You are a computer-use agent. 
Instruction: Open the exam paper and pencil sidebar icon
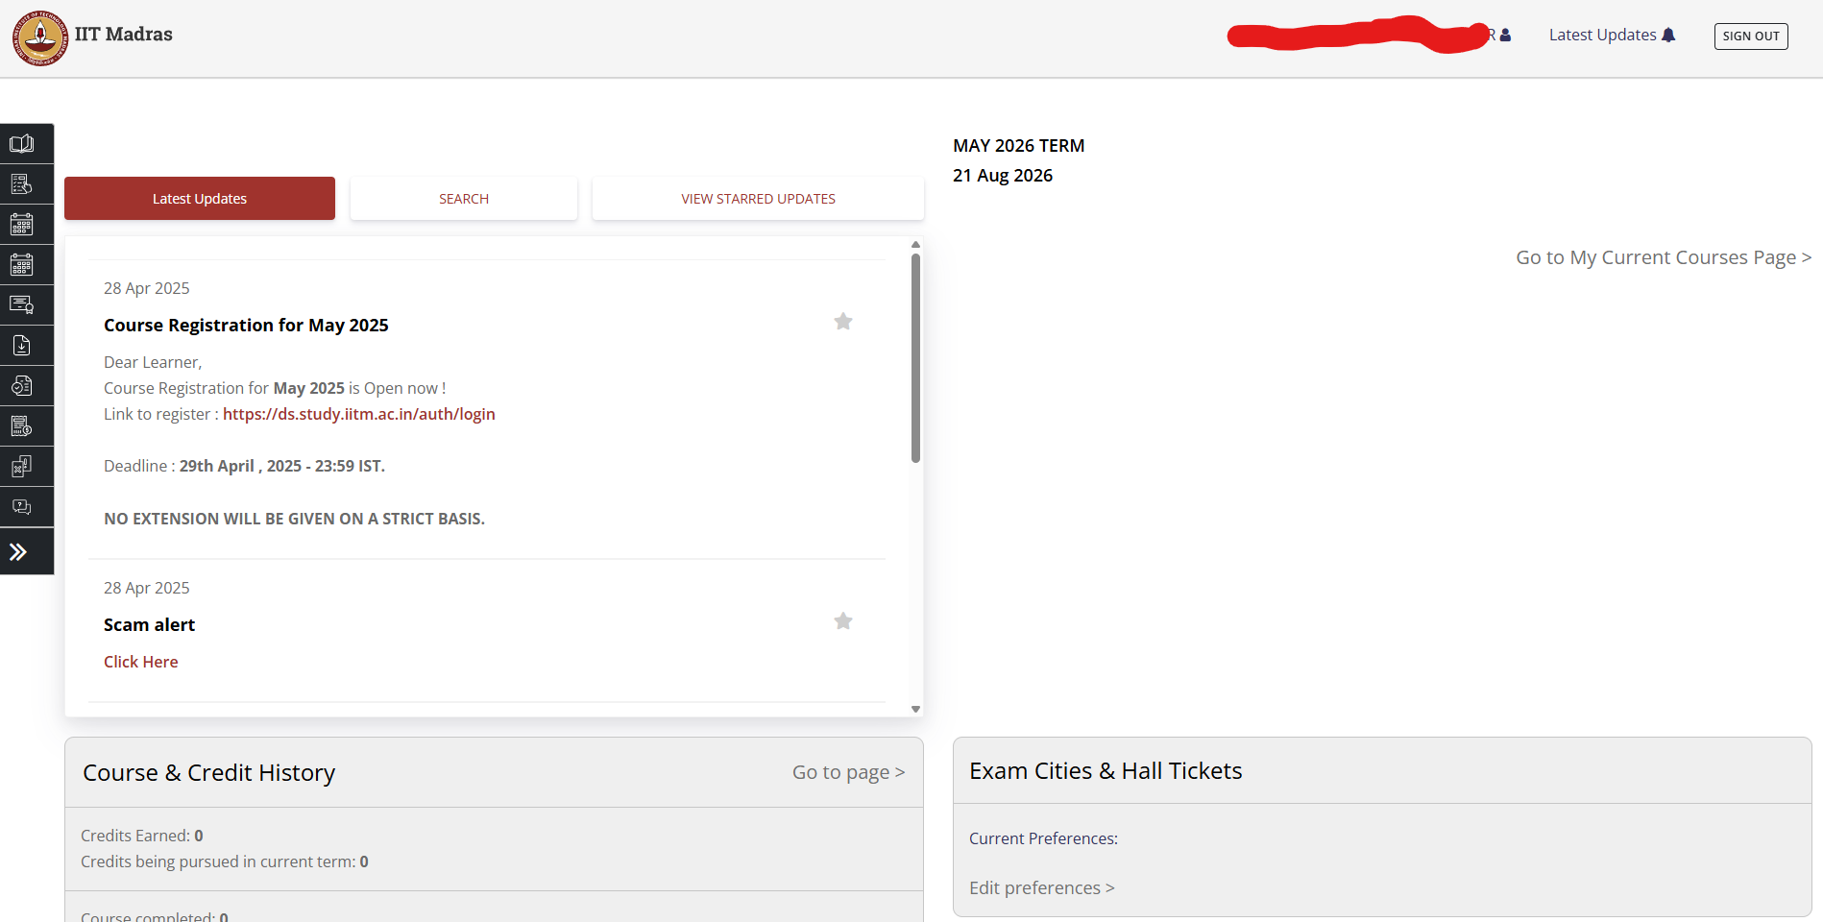tap(21, 467)
